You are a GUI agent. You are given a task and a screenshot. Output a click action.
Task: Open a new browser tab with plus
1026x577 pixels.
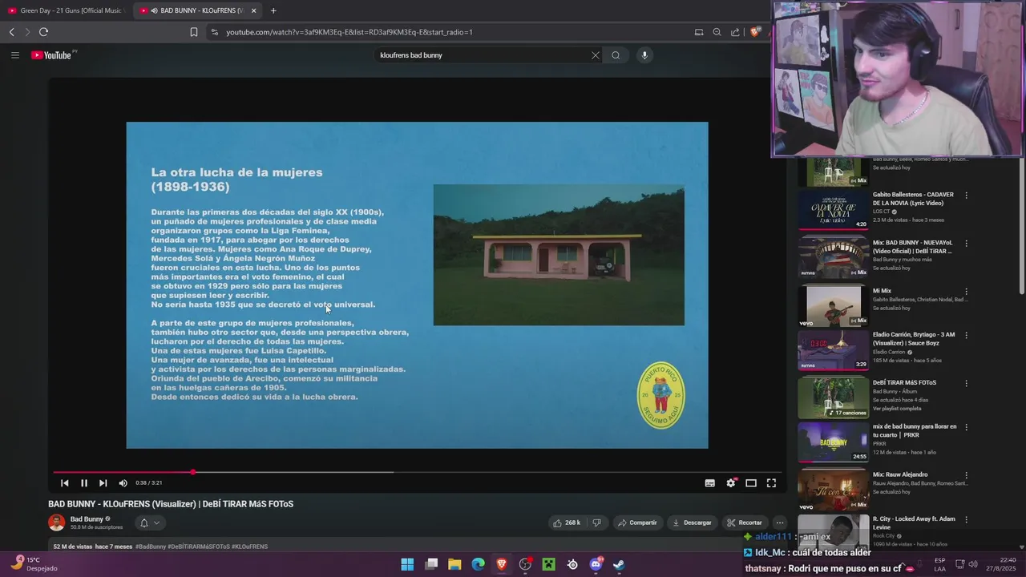click(x=273, y=10)
